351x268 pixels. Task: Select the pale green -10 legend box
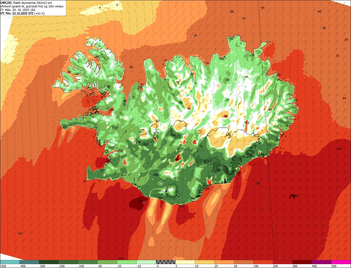pyautogui.click(x=146, y=262)
